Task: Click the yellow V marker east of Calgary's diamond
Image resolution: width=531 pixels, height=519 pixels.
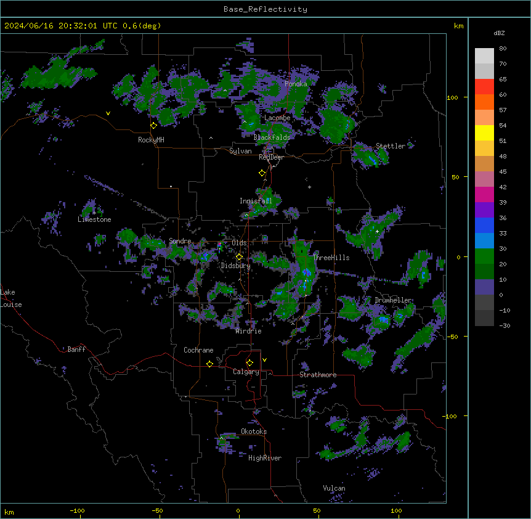Action: [x=264, y=360]
